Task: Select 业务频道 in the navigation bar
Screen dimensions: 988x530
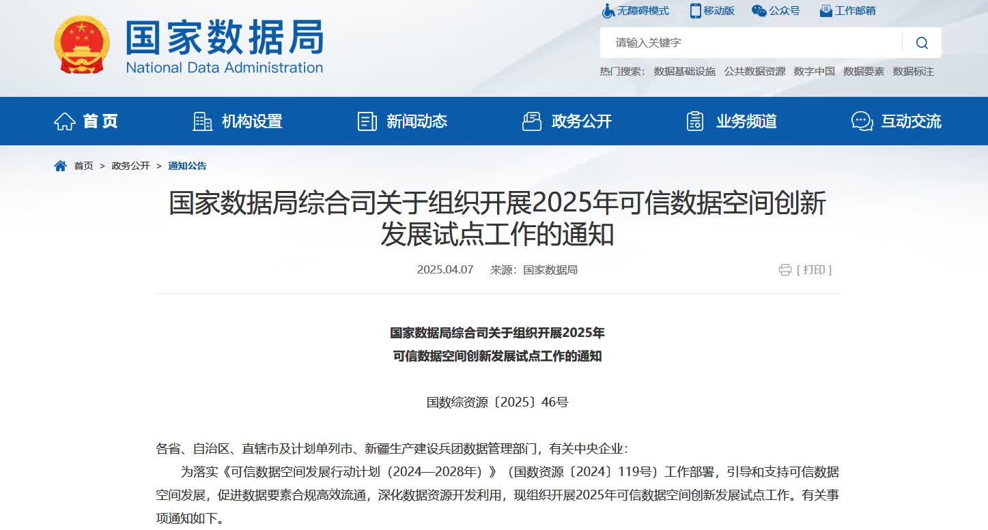Action: point(731,121)
